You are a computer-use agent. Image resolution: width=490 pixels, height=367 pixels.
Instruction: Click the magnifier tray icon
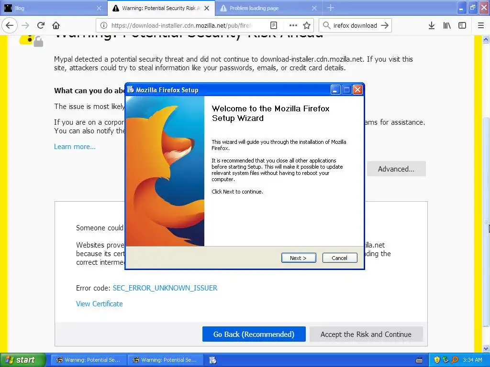pyautogui.click(x=455, y=360)
